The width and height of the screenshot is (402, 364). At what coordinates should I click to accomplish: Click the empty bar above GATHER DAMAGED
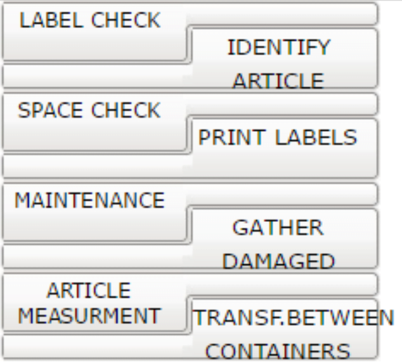[x=282, y=194]
